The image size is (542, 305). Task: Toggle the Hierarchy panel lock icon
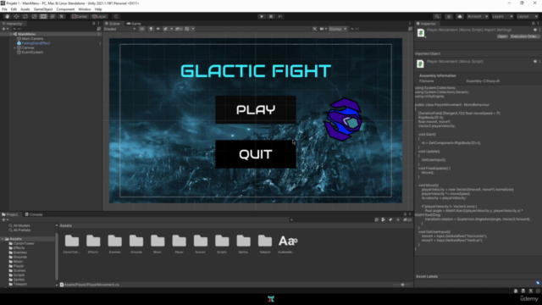point(94,24)
